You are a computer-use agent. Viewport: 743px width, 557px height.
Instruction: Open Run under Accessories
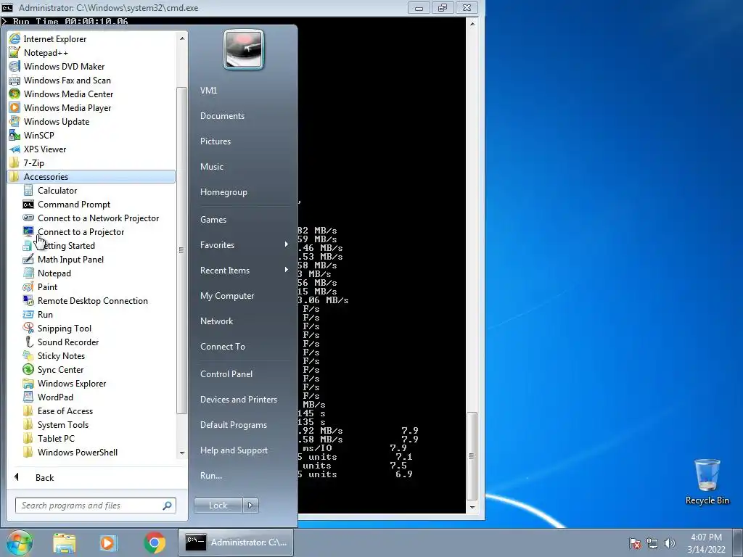point(45,315)
